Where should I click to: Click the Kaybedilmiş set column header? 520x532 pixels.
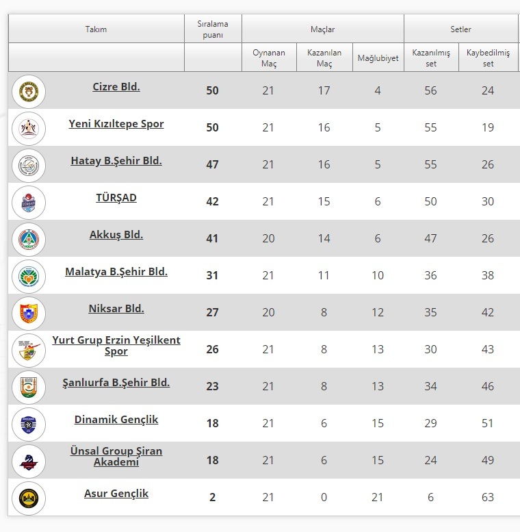[488, 58]
